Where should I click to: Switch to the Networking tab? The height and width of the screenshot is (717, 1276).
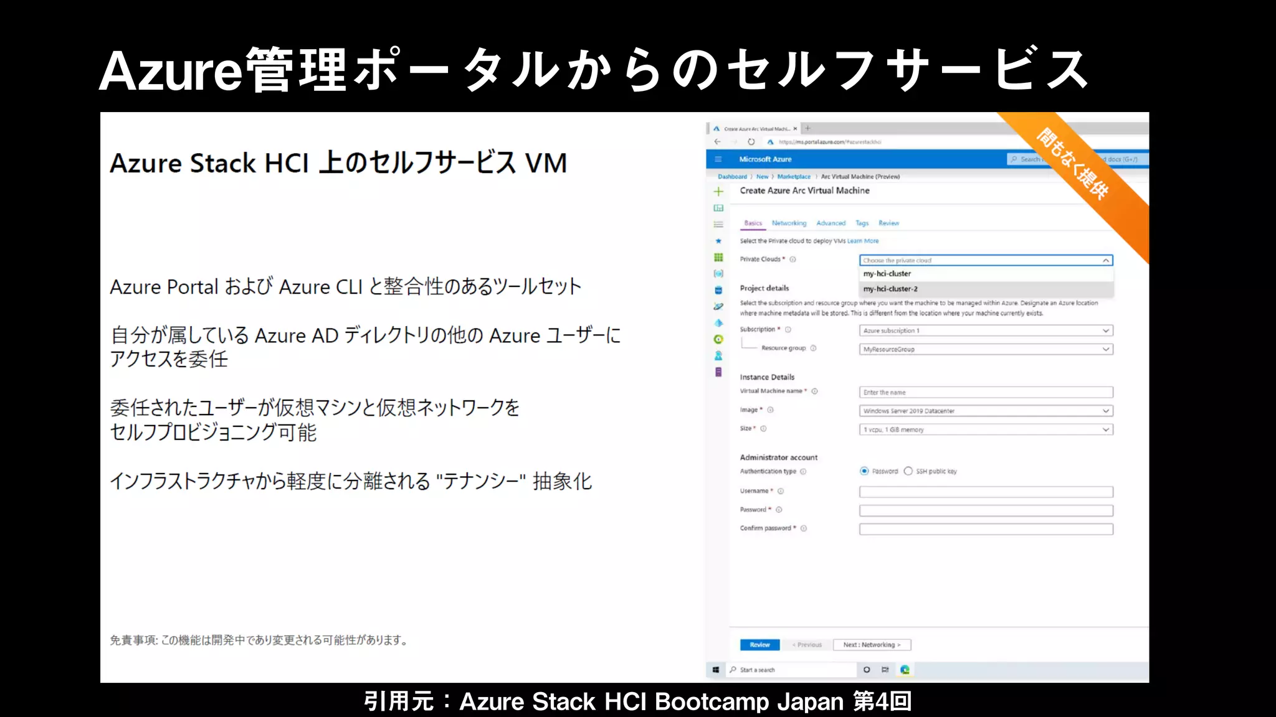[789, 223]
